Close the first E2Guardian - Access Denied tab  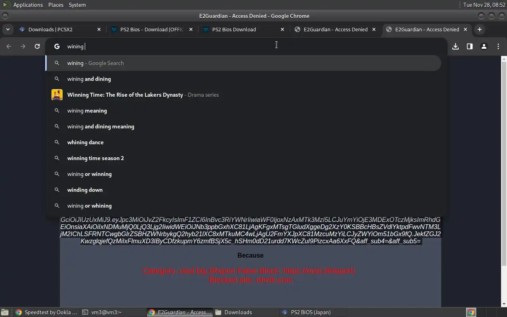pyautogui.click(x=374, y=29)
